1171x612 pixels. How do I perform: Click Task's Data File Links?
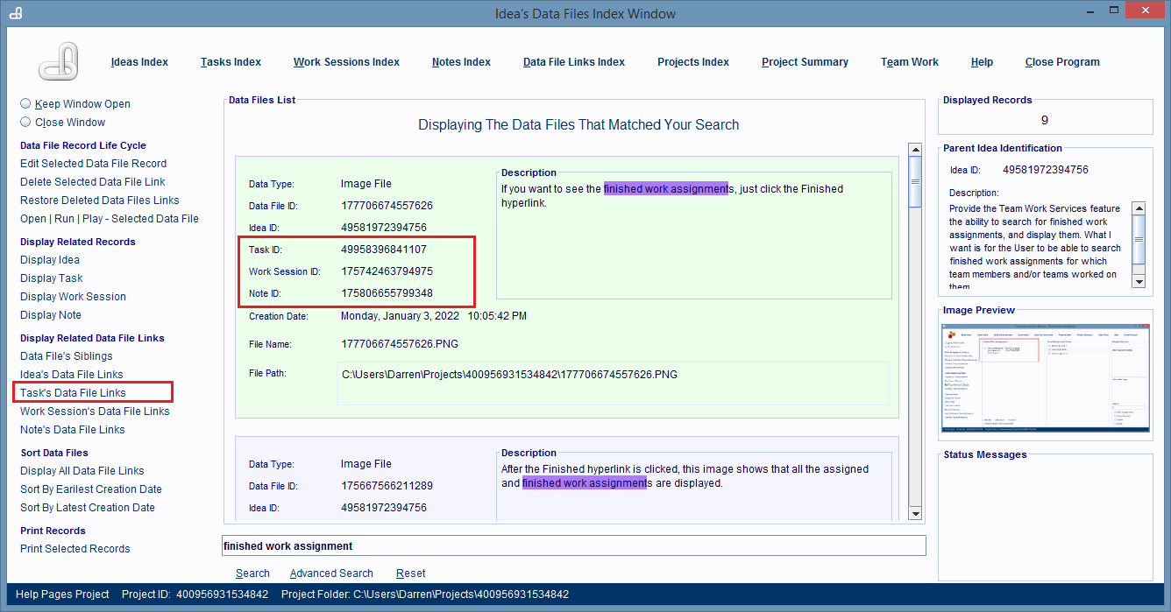click(x=74, y=393)
